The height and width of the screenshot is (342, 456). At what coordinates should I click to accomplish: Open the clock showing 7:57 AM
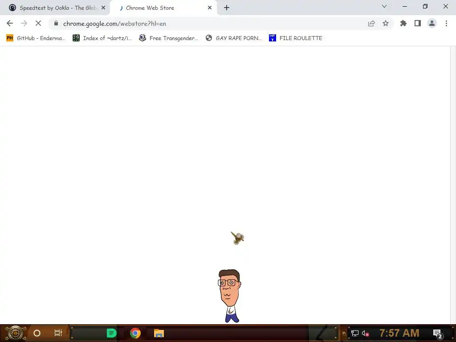point(399,333)
